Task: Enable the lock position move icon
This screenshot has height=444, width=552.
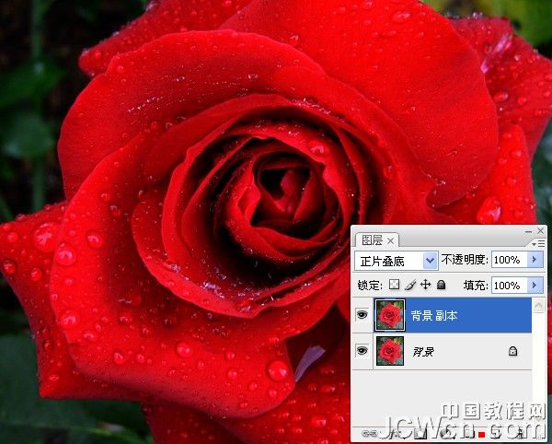Action: (425, 286)
